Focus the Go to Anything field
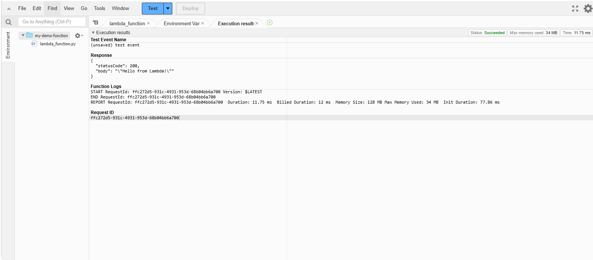 pos(52,22)
